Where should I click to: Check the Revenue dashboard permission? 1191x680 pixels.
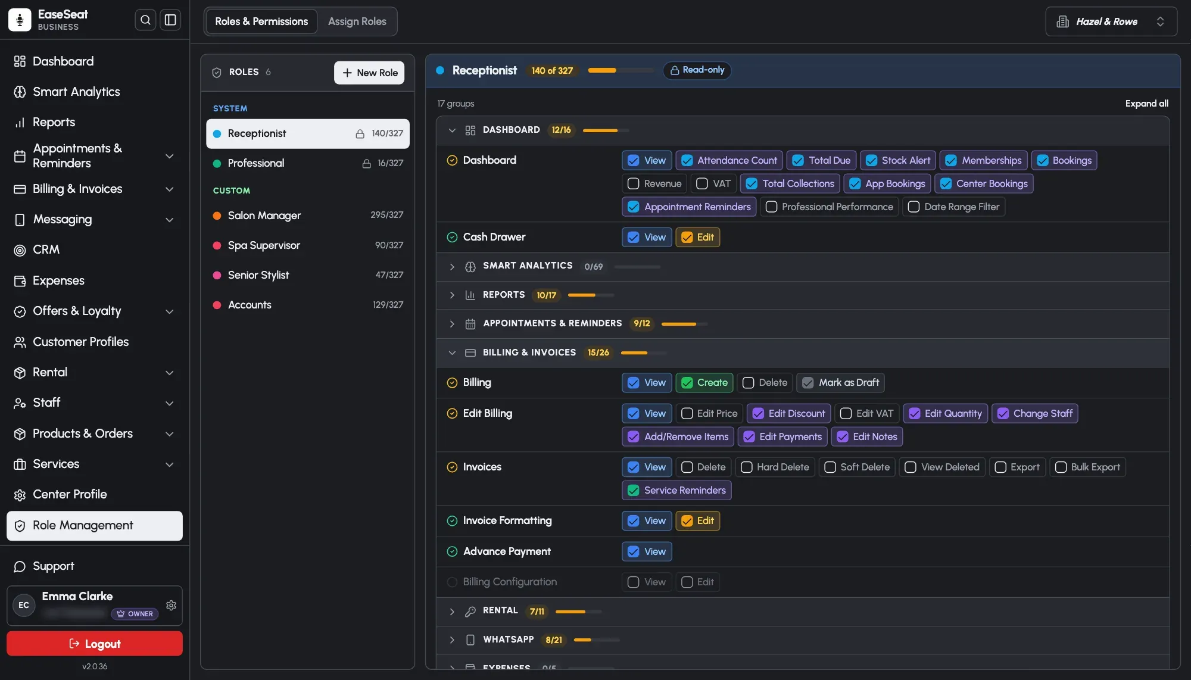click(x=634, y=183)
